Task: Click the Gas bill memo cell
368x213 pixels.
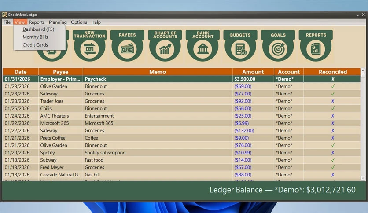Action: click(158, 175)
